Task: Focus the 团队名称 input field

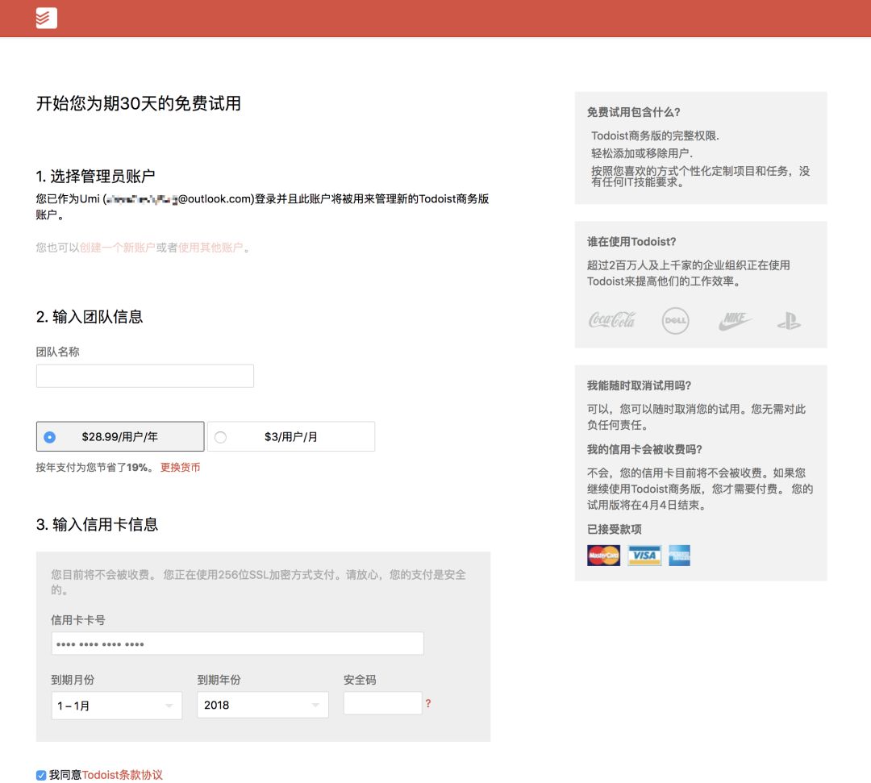Action: pos(145,376)
